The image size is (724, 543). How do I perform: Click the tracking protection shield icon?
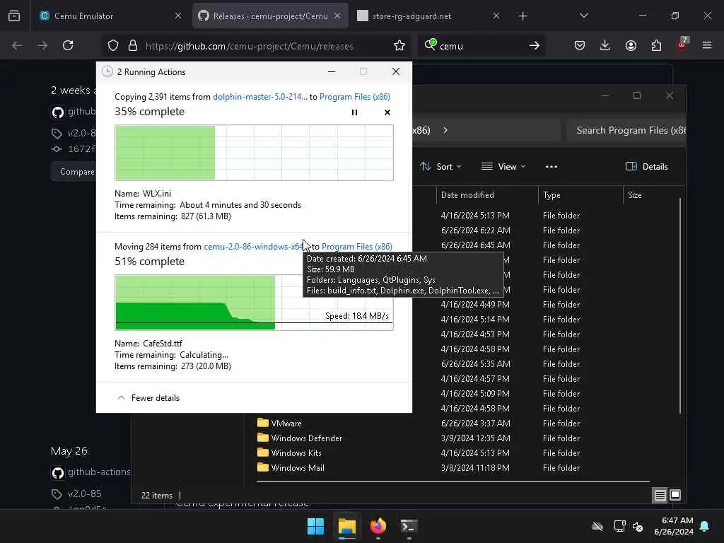point(113,46)
